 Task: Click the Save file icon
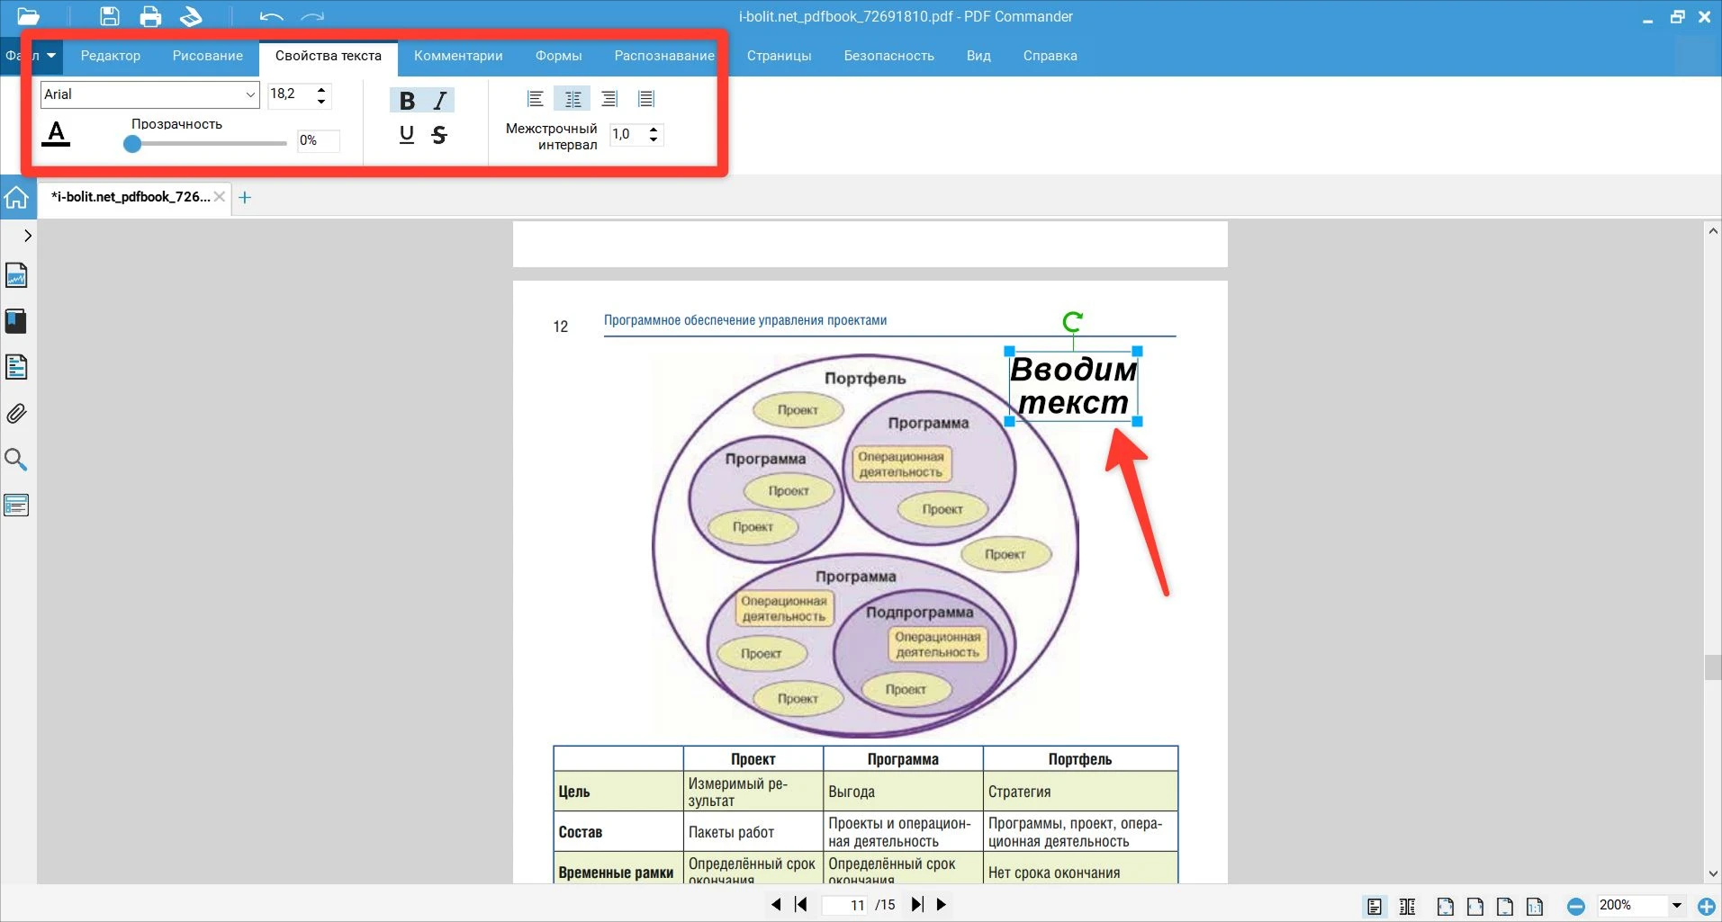[109, 16]
